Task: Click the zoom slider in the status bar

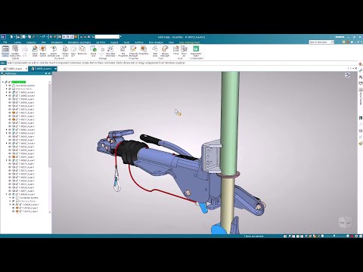Action: coord(334,236)
